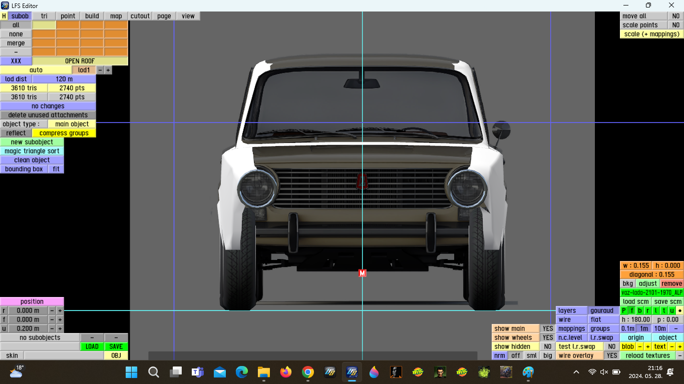
Task: Switch to the tri mode tab
Action: pyautogui.click(x=44, y=16)
